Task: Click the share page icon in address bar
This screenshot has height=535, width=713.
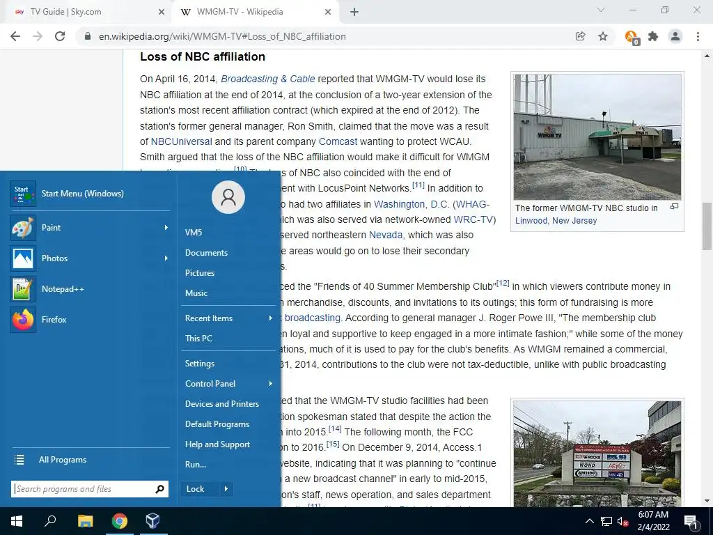Action: pyautogui.click(x=580, y=36)
